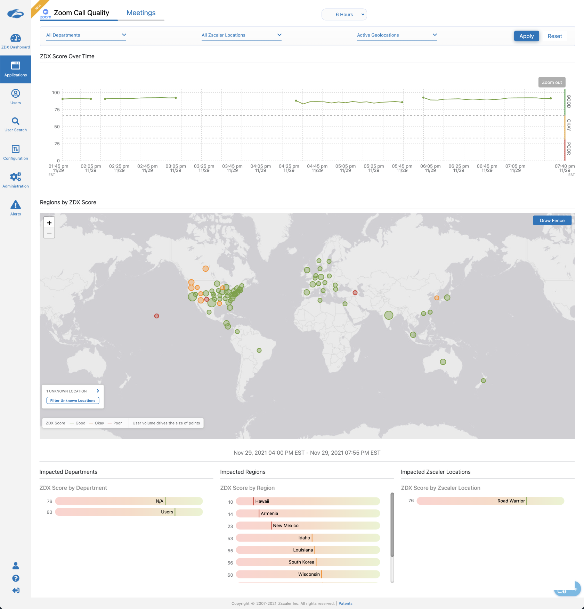Click the Hawaii region score bar

point(308,501)
